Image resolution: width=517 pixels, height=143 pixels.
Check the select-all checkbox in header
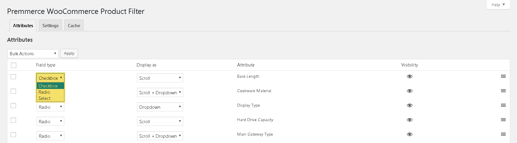[14, 65]
